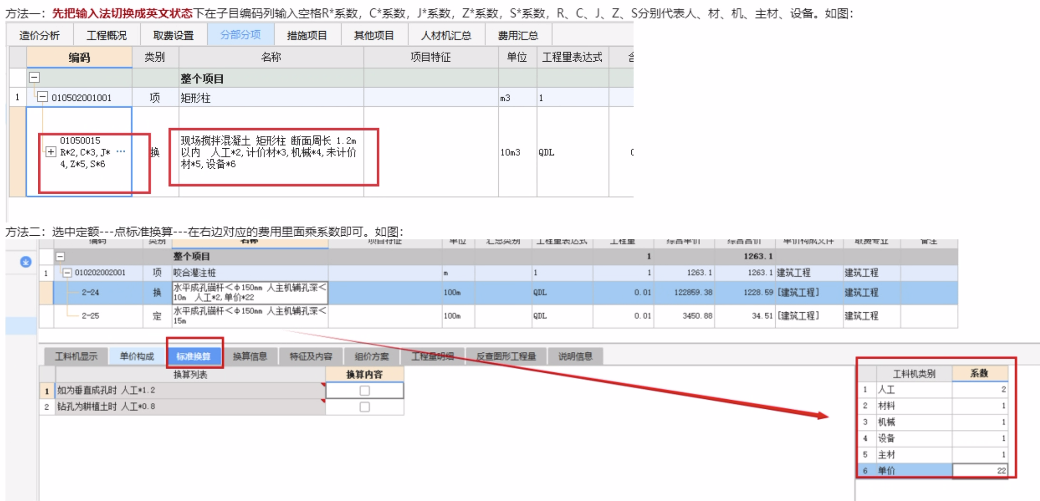The width and height of the screenshot is (1040, 501).
Task: Go to the 费用汇总 tab
Action: [x=518, y=35]
